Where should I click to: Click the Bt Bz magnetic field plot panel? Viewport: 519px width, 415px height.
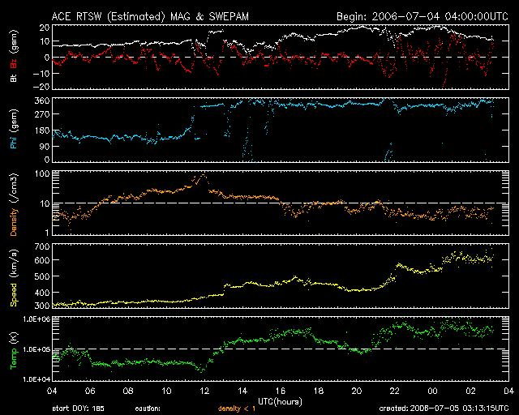pyautogui.click(x=281, y=57)
